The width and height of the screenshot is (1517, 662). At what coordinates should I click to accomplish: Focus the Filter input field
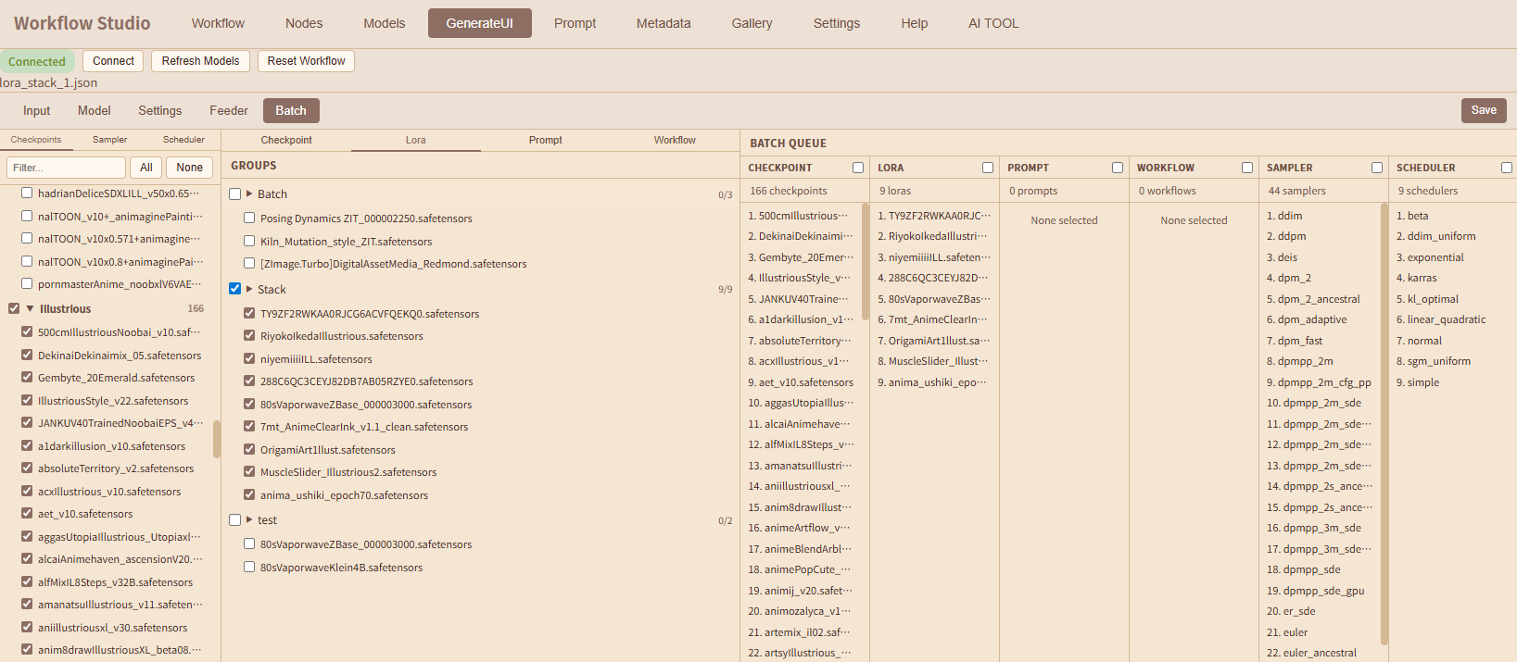66,168
